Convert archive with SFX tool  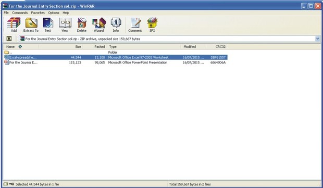pyautogui.click(x=152, y=25)
